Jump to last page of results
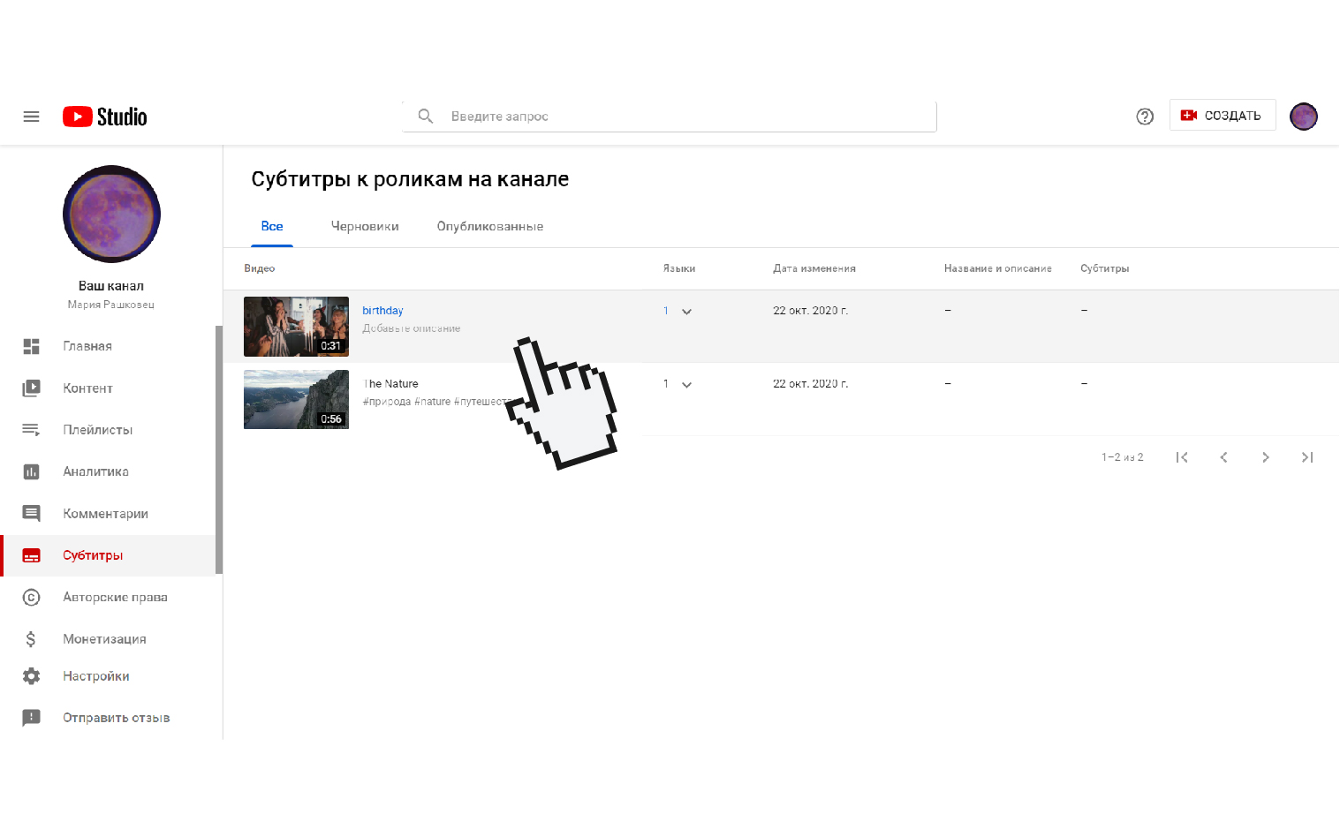 tap(1307, 457)
